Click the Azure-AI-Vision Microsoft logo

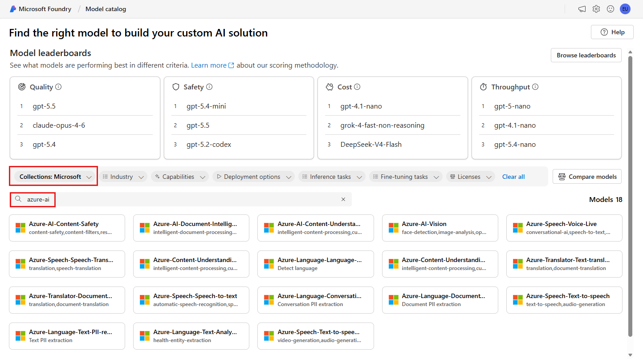[x=394, y=228]
